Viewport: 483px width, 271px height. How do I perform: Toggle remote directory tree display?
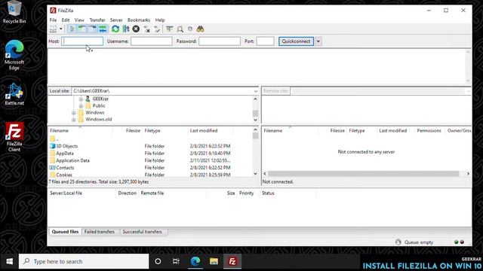click(x=92, y=29)
